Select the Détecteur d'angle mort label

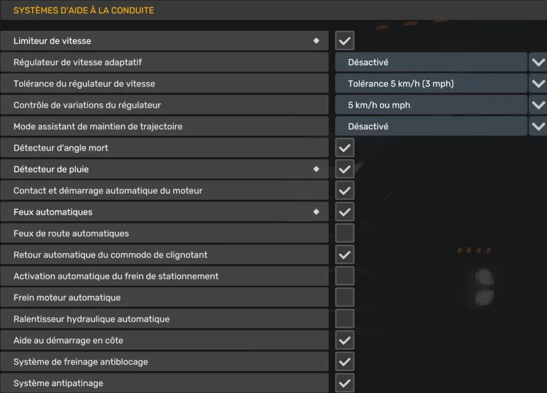(x=61, y=148)
